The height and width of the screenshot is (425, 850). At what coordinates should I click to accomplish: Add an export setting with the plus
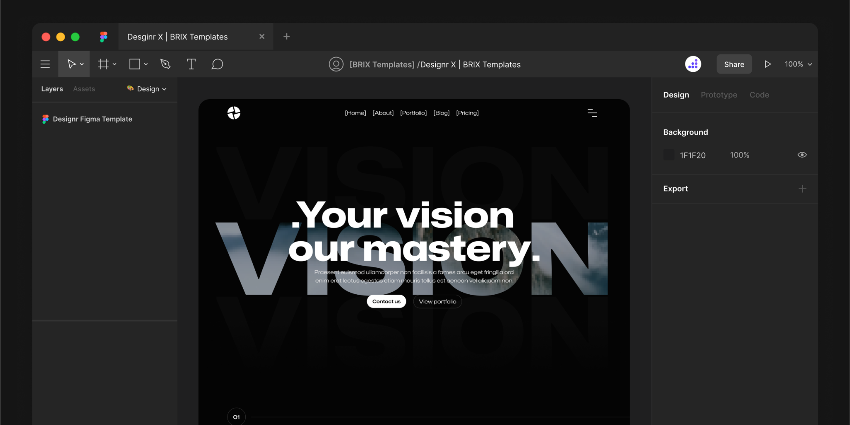click(x=803, y=188)
